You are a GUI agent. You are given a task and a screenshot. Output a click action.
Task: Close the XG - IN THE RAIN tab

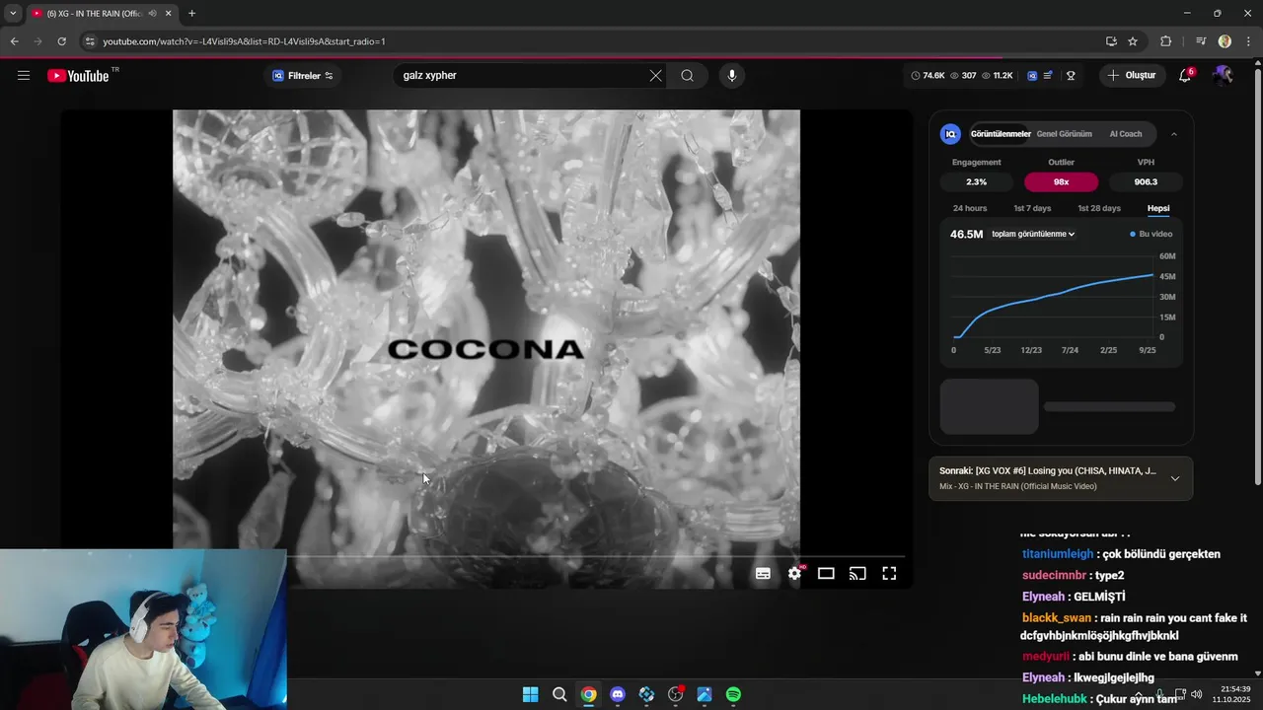tap(168, 14)
